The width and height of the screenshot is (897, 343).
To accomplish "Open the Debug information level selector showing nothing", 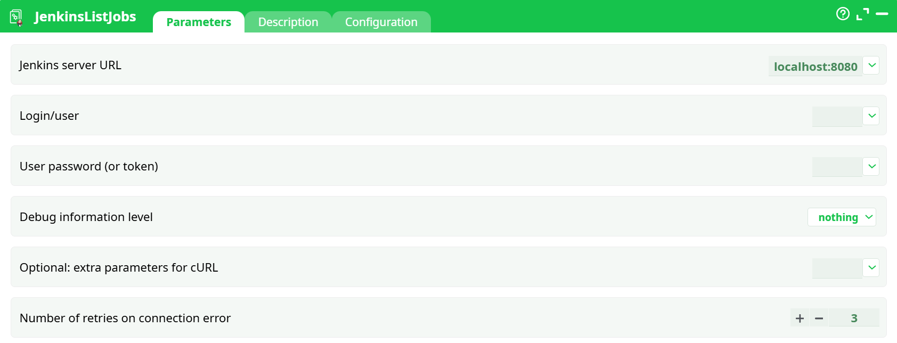I will click(x=842, y=217).
